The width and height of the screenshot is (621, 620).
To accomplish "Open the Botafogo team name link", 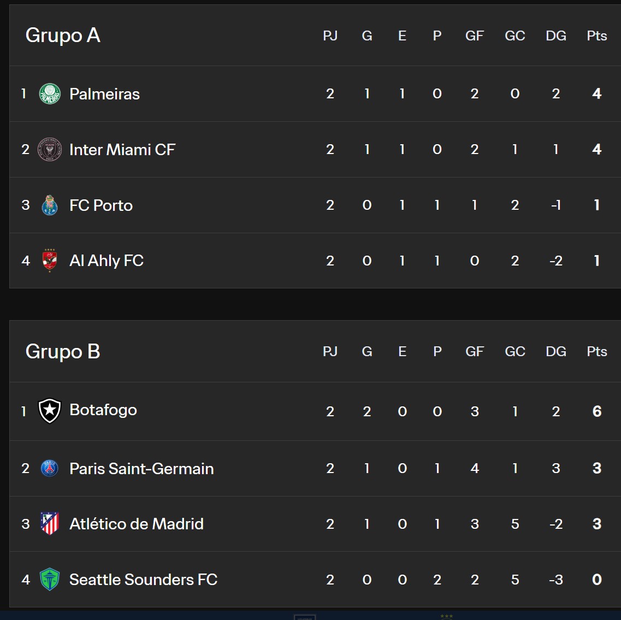I will 103,410.
